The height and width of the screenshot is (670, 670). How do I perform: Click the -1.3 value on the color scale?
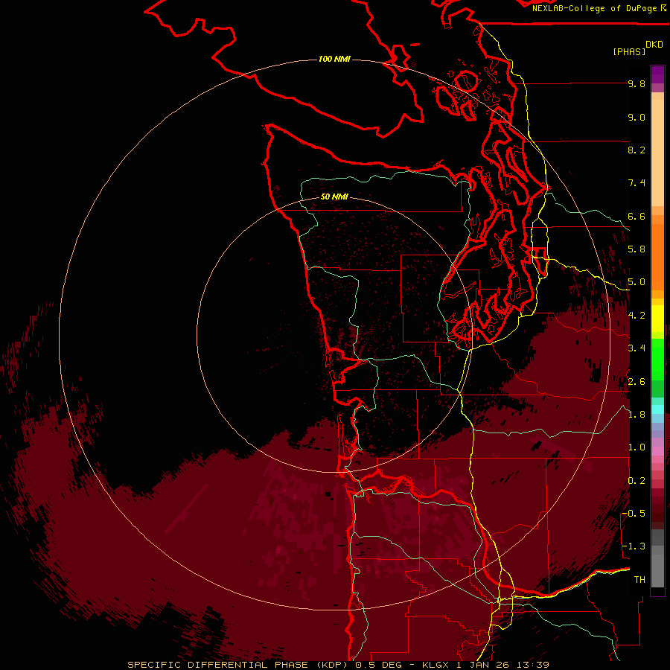[634, 546]
